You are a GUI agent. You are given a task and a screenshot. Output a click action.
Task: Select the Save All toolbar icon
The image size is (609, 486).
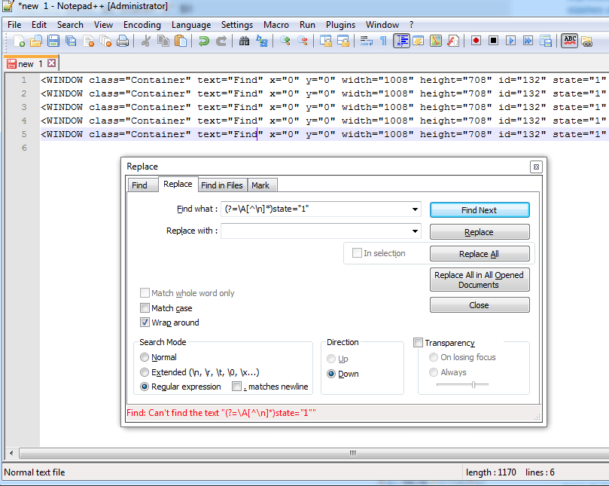click(69, 41)
